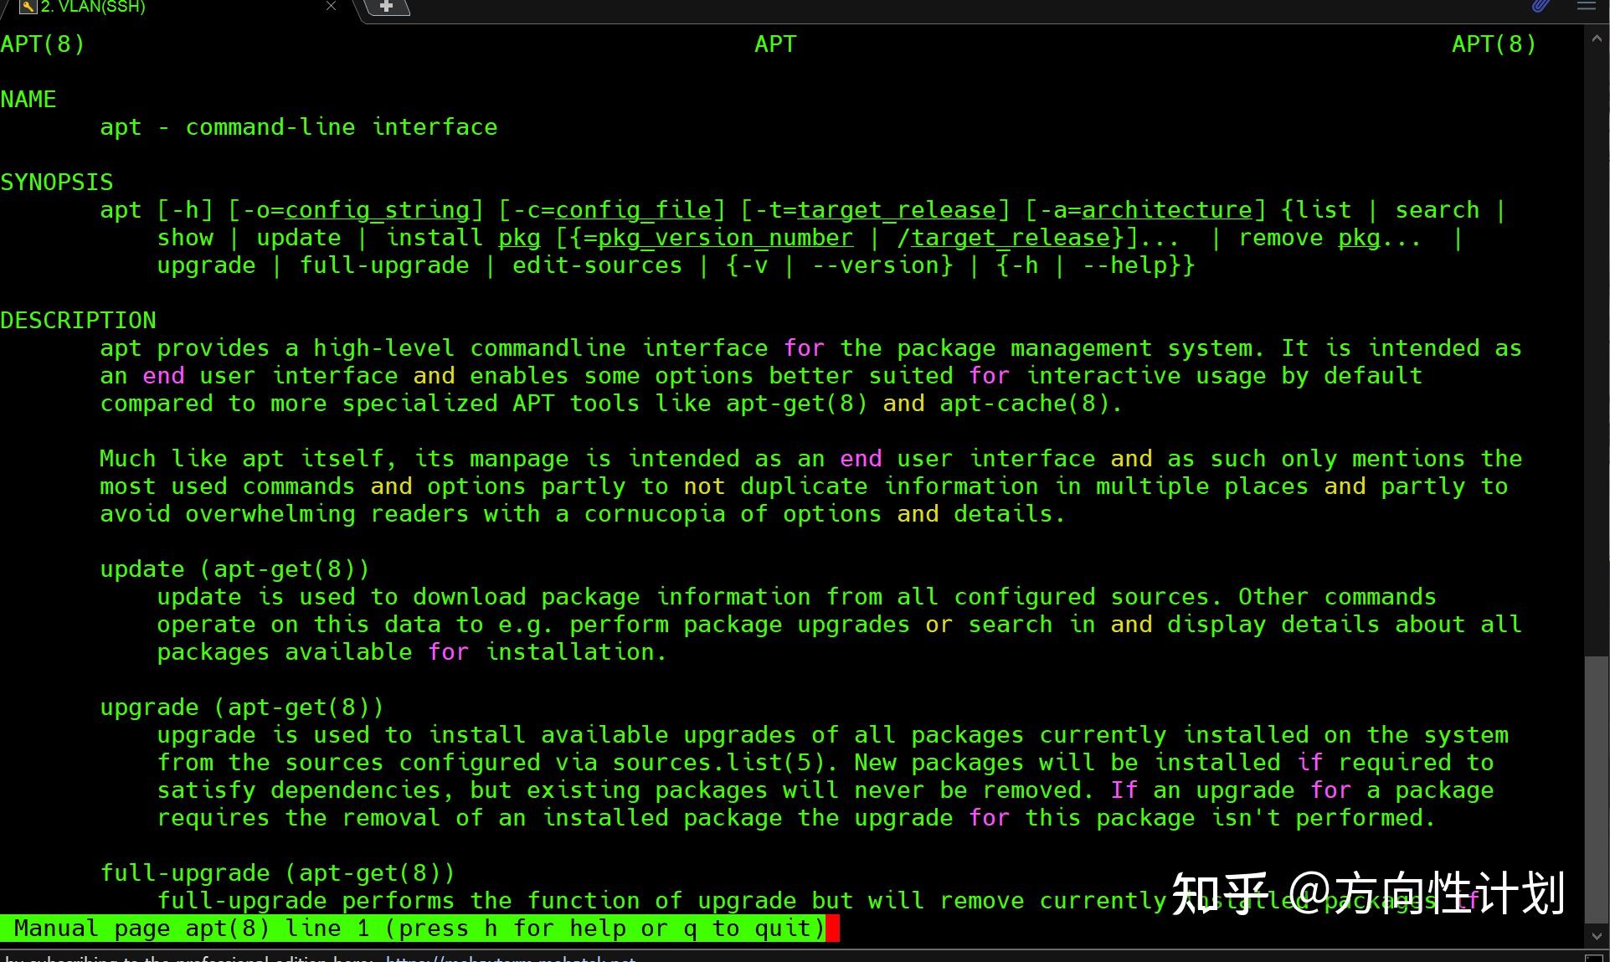Click the red terminal cursor

point(833,928)
